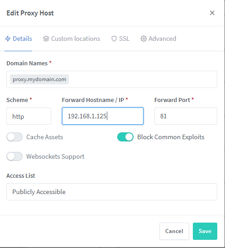
Task: Switch to the SSL tab
Action: coord(120,39)
